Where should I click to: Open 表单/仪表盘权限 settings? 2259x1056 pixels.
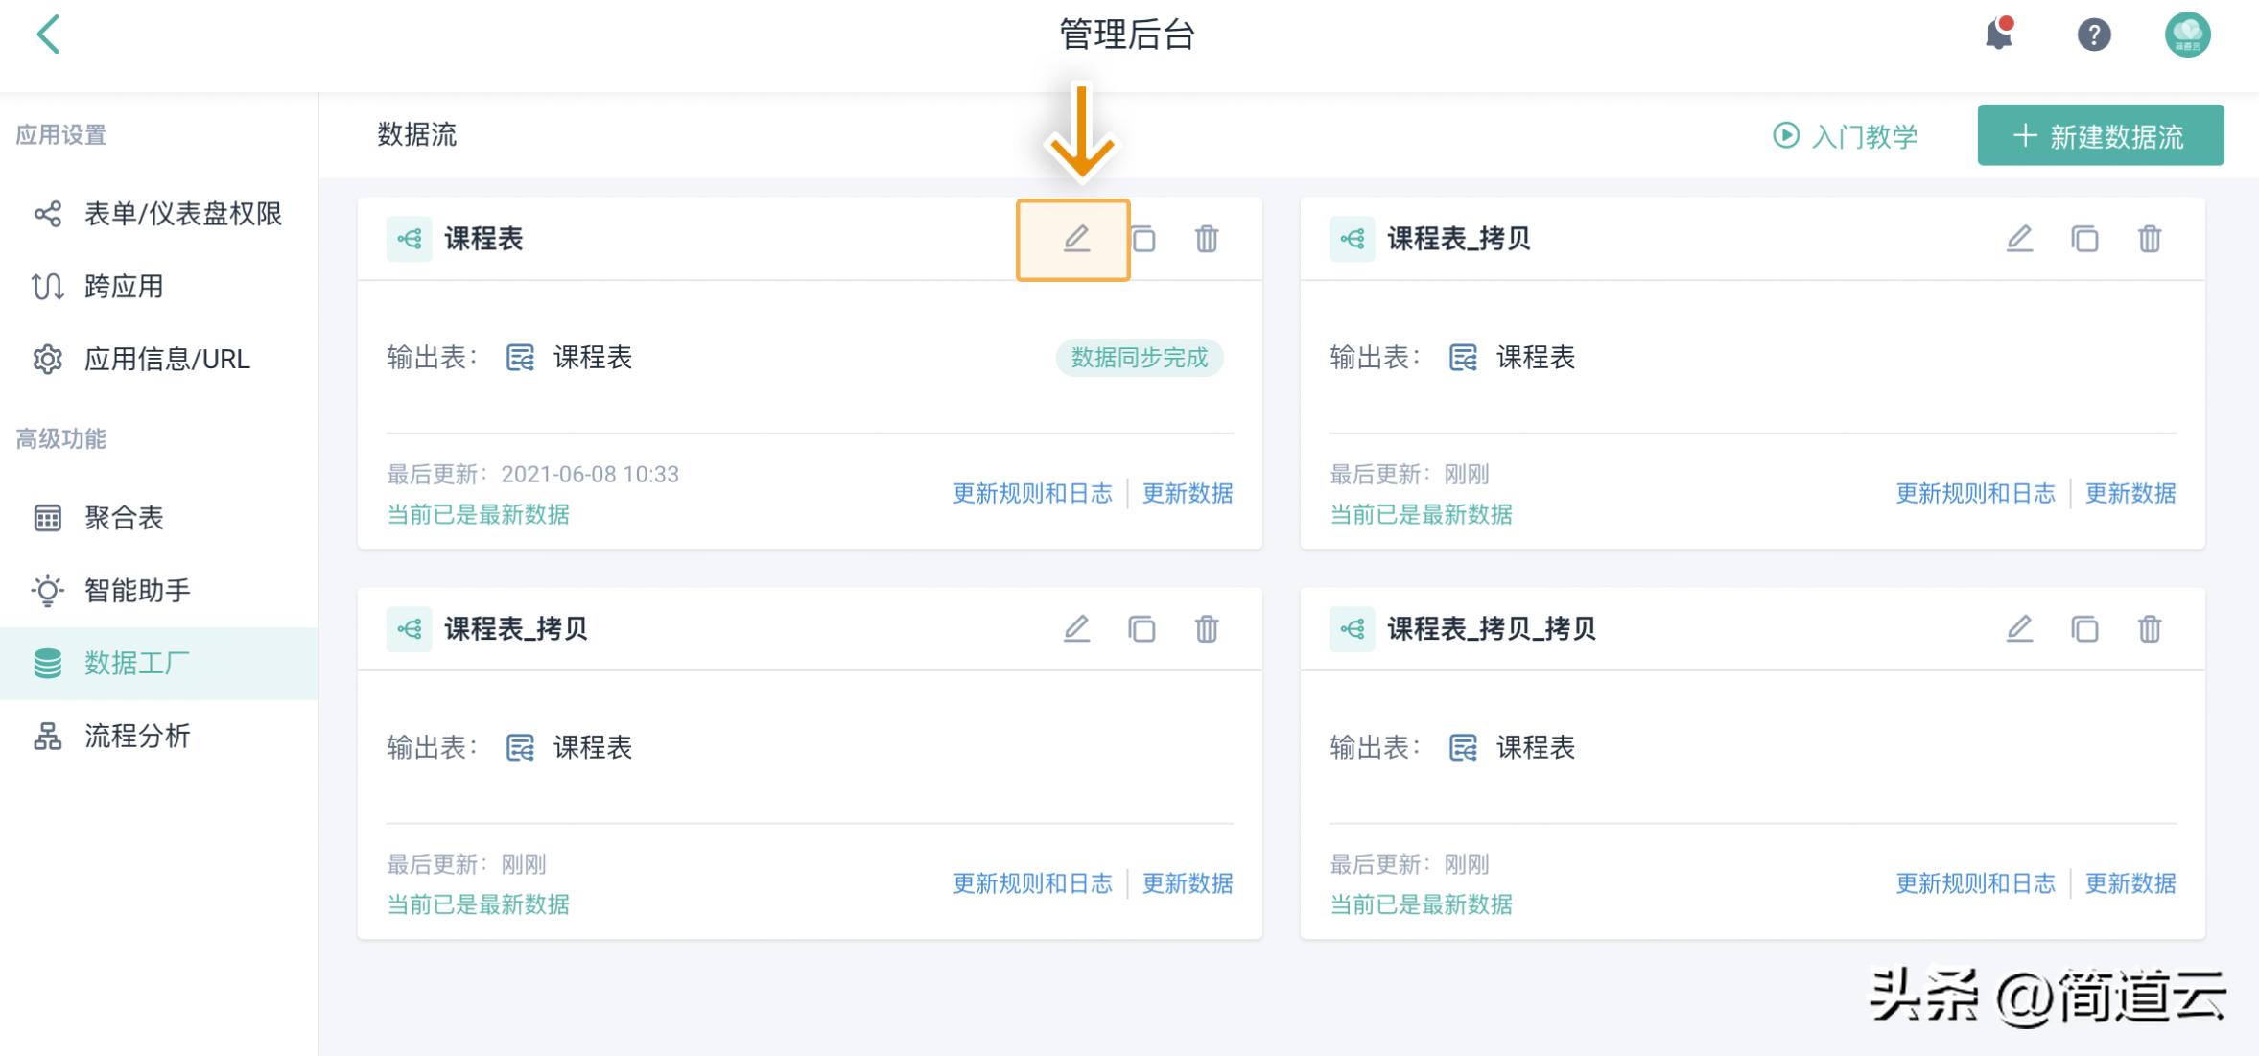182,214
